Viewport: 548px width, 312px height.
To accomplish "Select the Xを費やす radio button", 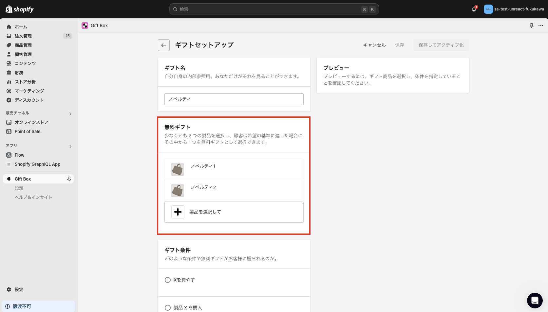I will click(x=168, y=280).
